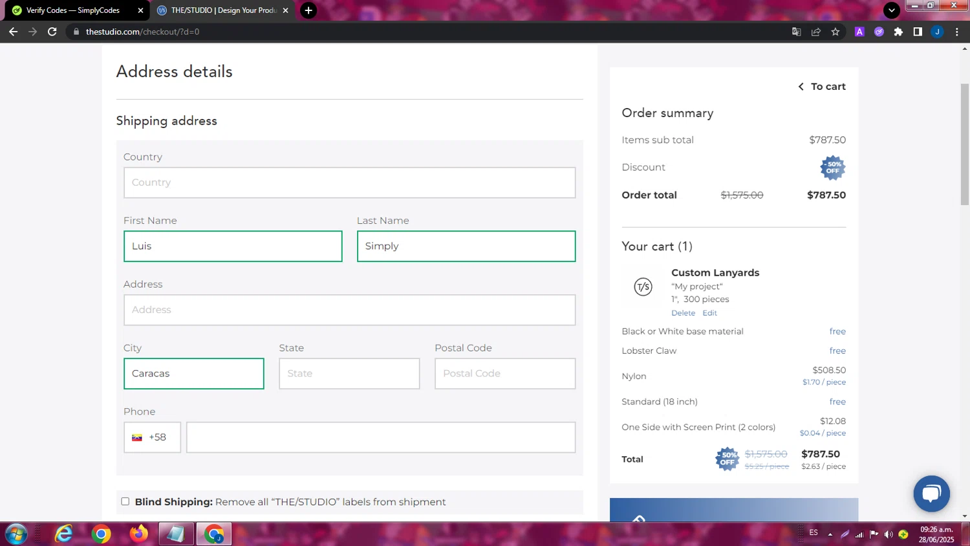The height and width of the screenshot is (546, 970).
Task: Delete Custom Lanyards from cart
Action: pos(683,313)
